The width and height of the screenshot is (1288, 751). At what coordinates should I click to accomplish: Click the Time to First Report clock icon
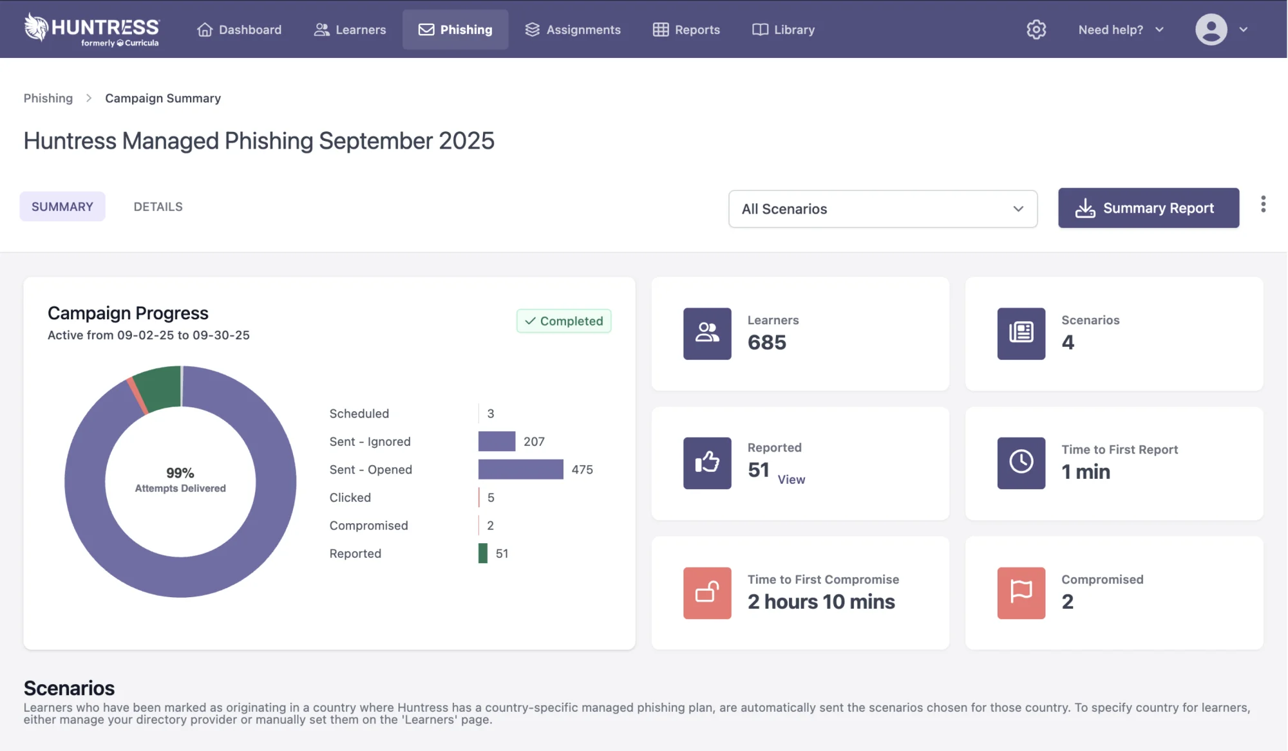[1021, 463]
